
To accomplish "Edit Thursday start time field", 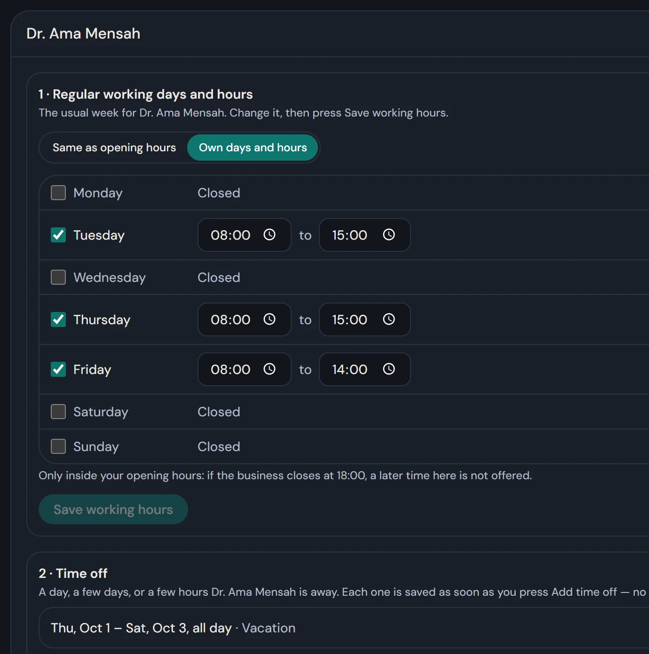I will pyautogui.click(x=245, y=319).
